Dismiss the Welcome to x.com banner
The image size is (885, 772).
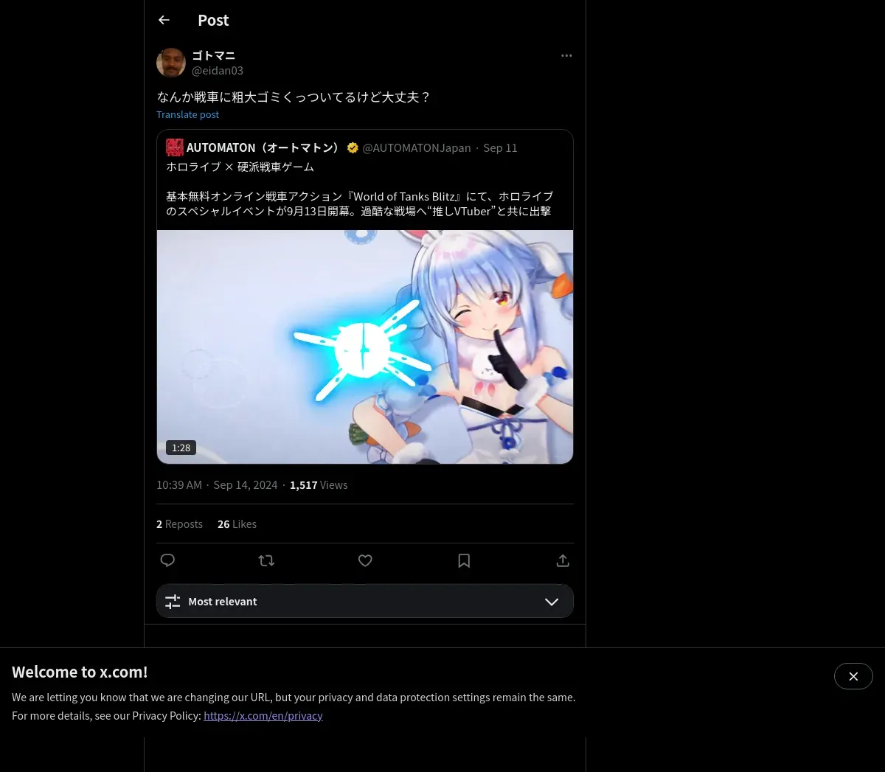pyautogui.click(x=853, y=676)
